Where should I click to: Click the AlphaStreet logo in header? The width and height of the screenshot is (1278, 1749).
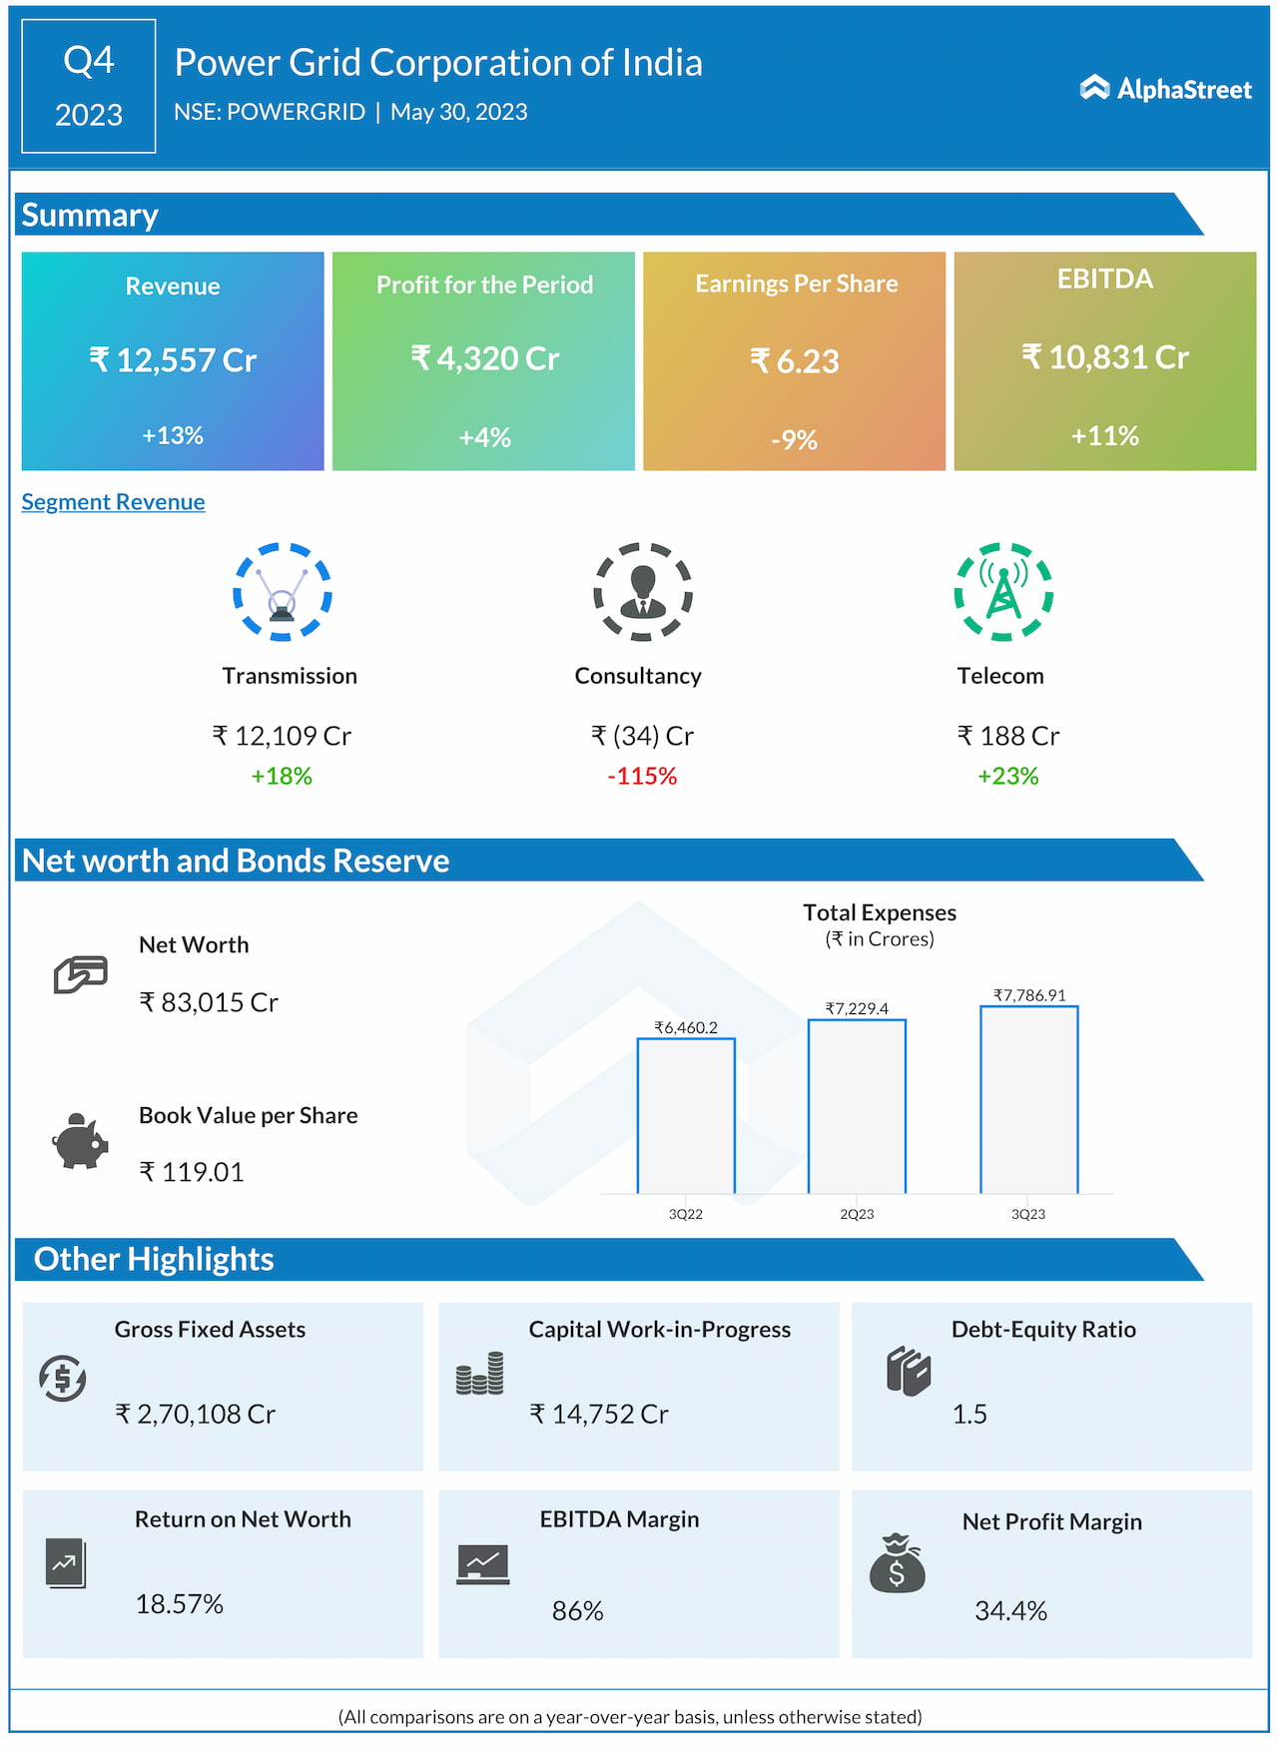pyautogui.click(x=1165, y=89)
